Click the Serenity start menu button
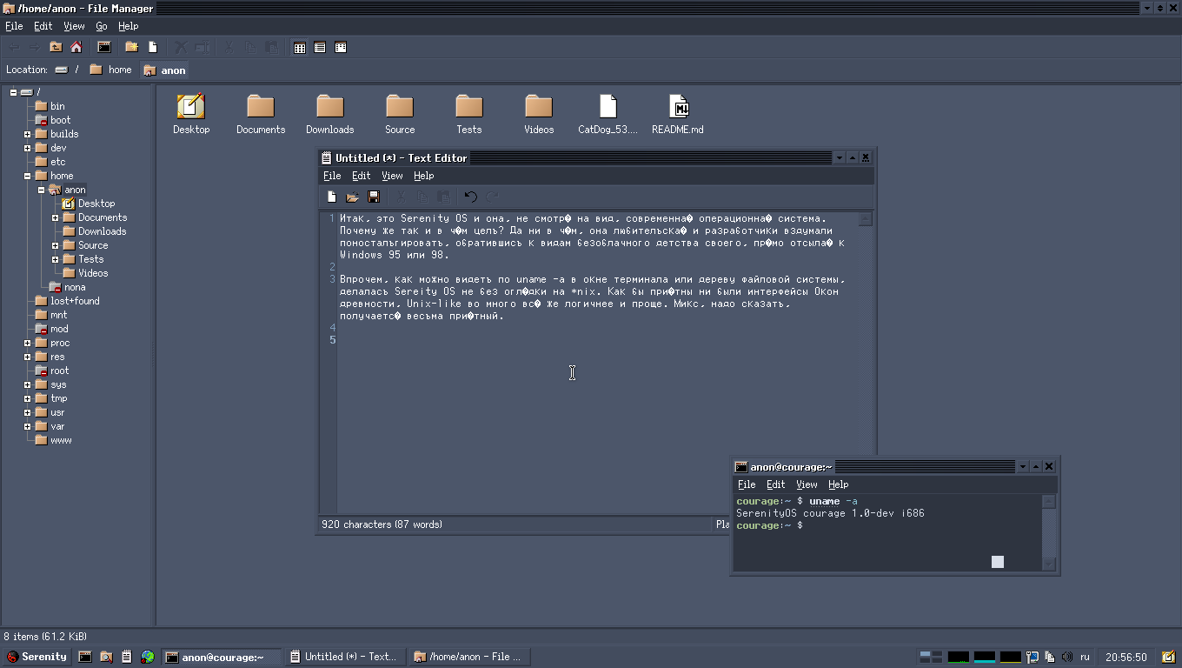 [x=37, y=657]
